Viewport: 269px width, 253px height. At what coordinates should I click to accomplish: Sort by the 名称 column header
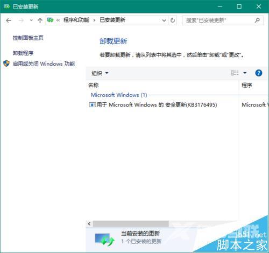coord(93,85)
